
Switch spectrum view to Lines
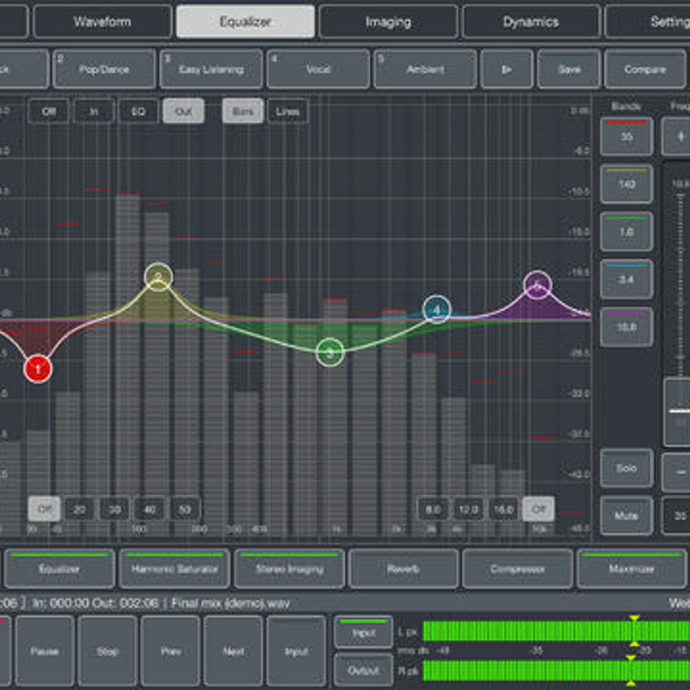point(287,111)
